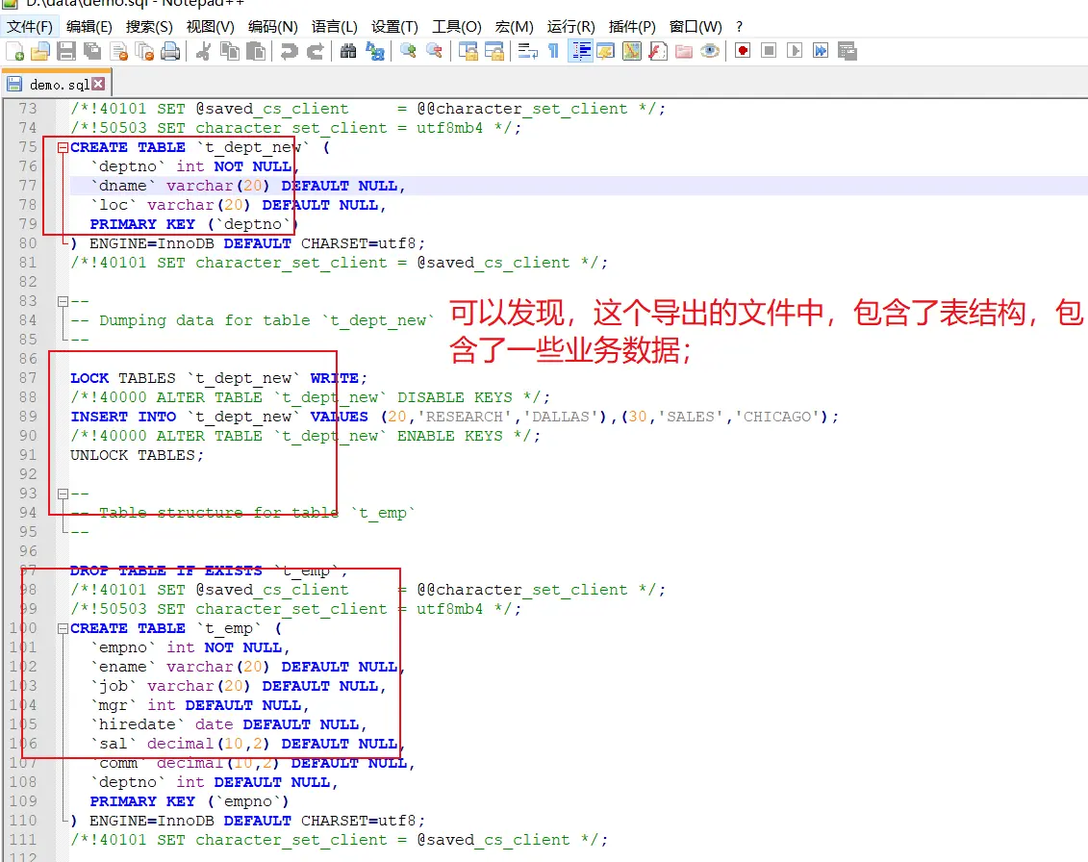1088x862 pixels.
Task: Collapse CREATE TABLE t_emp fold marker
Action: (63, 628)
